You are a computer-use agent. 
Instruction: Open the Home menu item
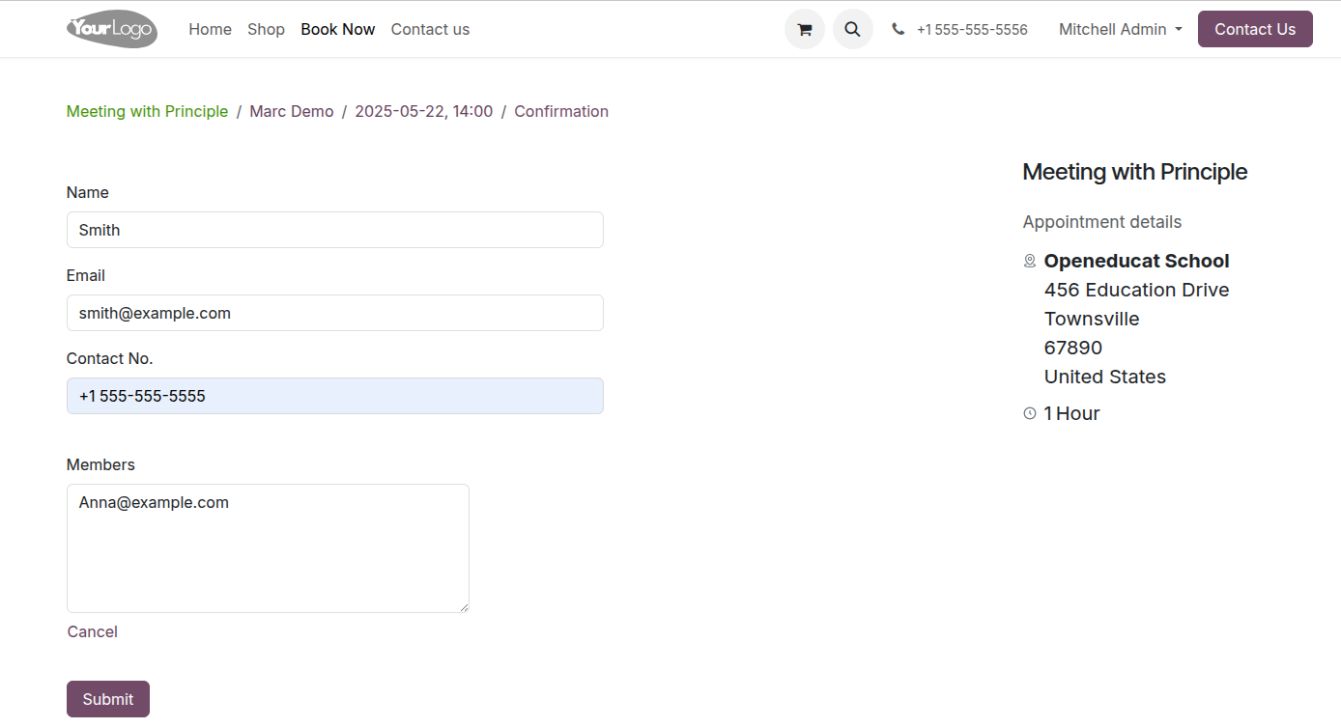coord(210,29)
